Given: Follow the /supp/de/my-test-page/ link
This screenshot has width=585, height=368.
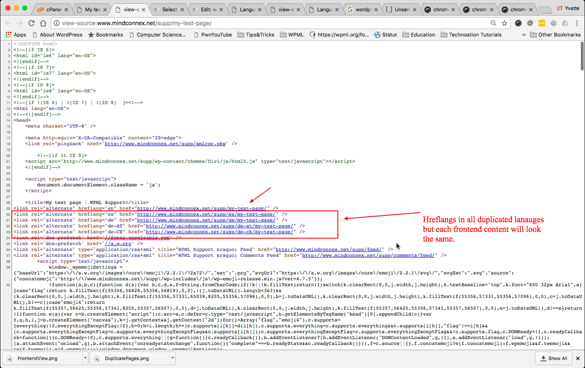Looking at the screenshot, I should [206, 220].
